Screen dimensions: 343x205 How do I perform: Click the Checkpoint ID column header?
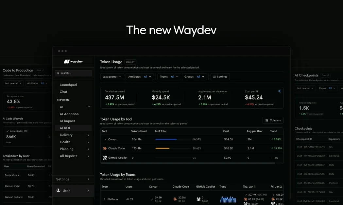tap(304, 139)
